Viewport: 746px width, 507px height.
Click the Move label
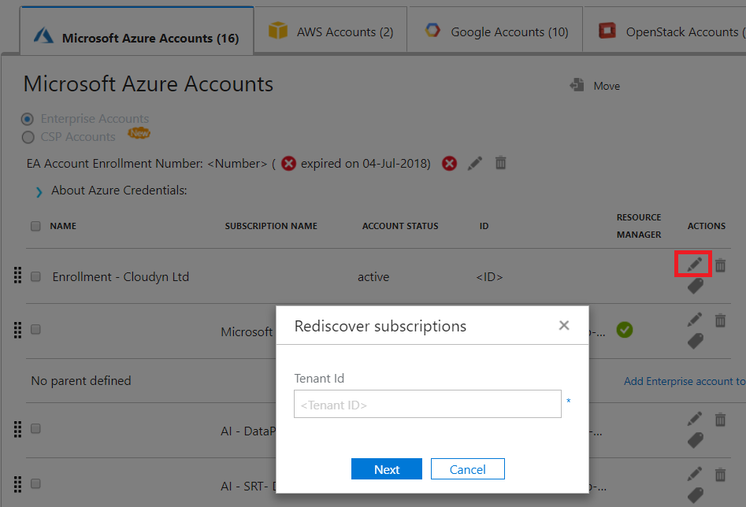point(607,86)
